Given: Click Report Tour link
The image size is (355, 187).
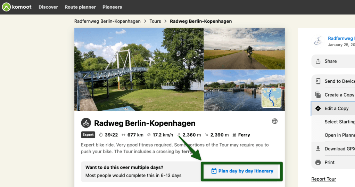Looking at the screenshot, I should click(x=323, y=179).
